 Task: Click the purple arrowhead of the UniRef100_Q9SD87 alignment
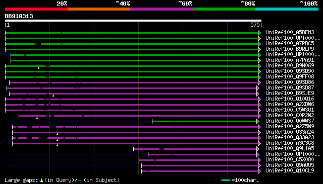(x=258, y=88)
